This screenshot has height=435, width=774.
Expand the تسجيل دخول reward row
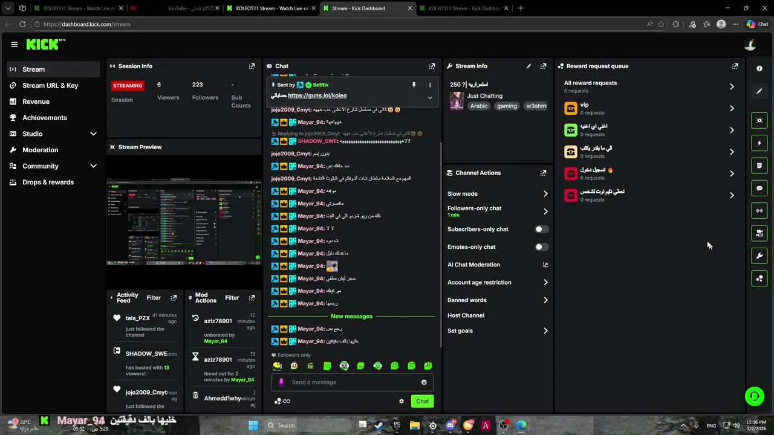coord(649,173)
